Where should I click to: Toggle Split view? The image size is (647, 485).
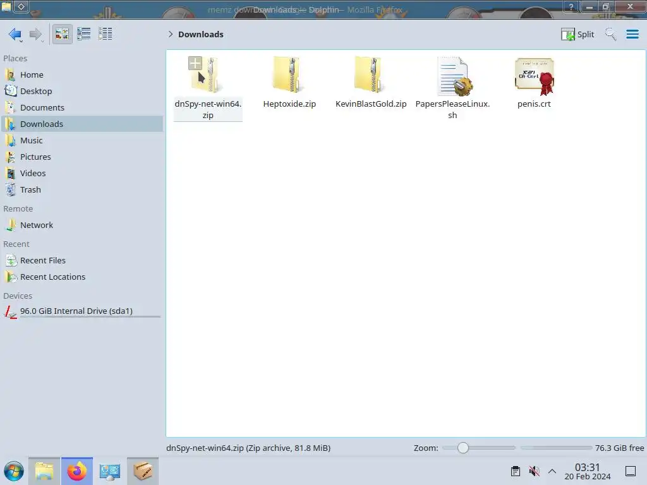click(x=577, y=34)
